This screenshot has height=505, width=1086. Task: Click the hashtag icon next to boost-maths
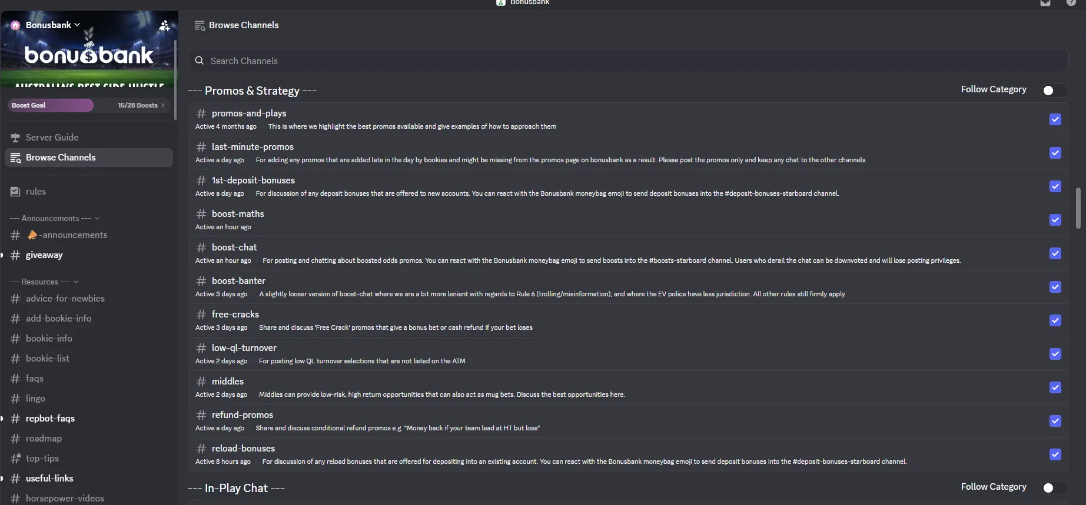tap(201, 213)
